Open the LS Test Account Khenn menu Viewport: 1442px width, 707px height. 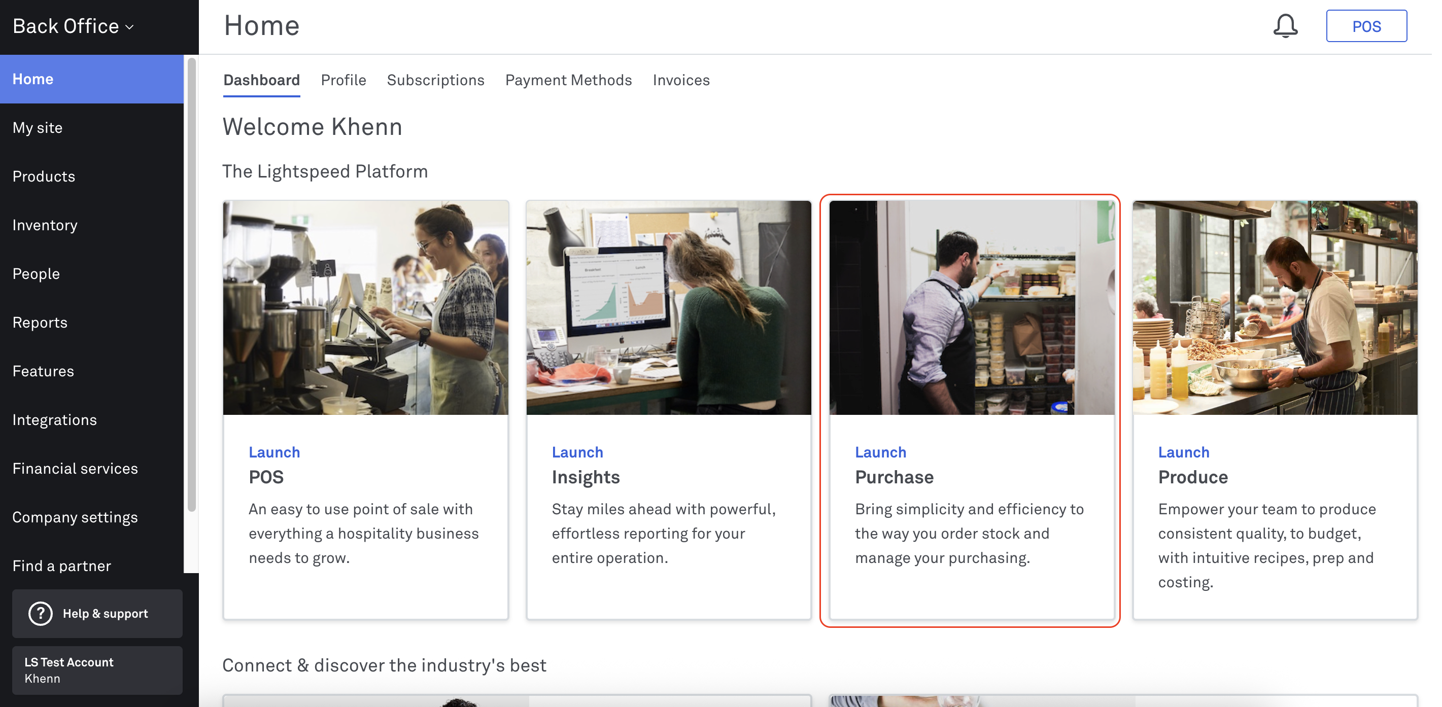pyautogui.click(x=97, y=670)
